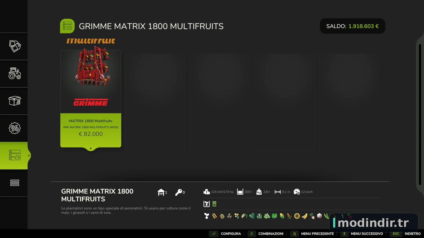The width and height of the screenshot is (424, 238).
Task: Click the pale oat sprig crop icon
Action: click(229, 216)
